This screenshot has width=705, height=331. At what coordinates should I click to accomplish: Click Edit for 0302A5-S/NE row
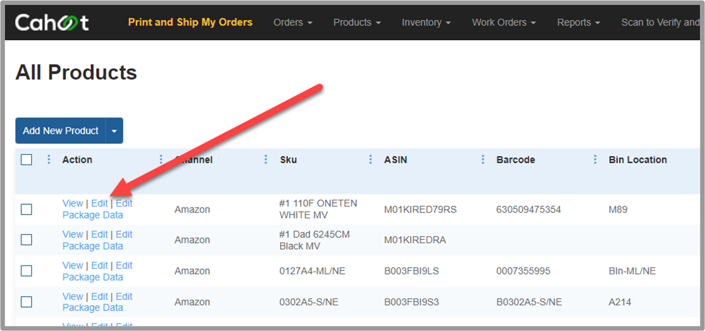point(100,297)
